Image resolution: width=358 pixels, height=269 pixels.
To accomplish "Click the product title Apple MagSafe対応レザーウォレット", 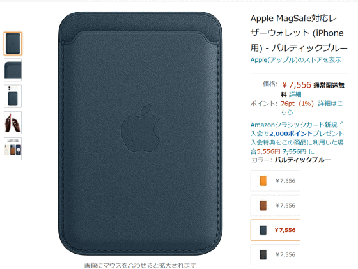I will 299,33.
